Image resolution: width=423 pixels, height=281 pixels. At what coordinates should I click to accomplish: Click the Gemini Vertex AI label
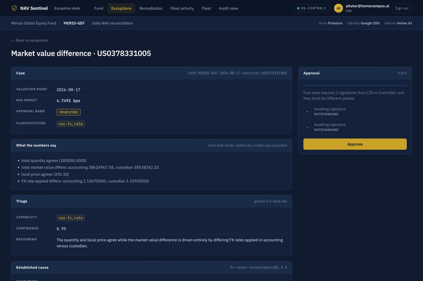click(x=398, y=23)
